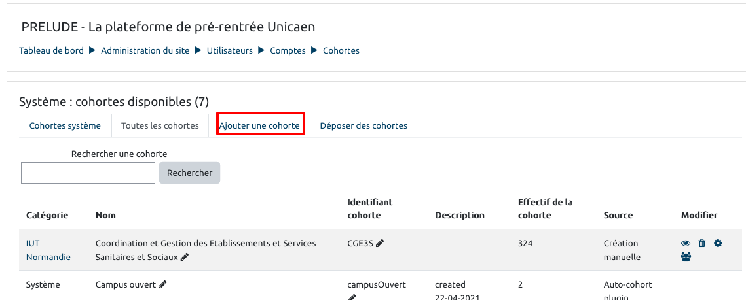The image size is (746, 300).
Task: Focus the Rechercher une cohorte text field
Action: [88, 173]
